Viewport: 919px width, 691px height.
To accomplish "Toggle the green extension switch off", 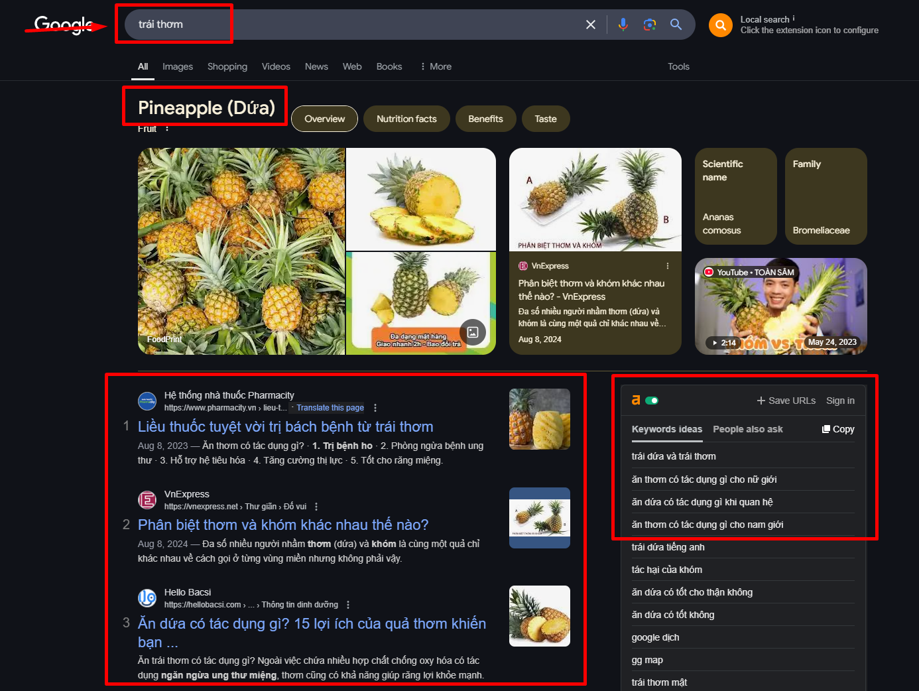I will pyautogui.click(x=652, y=401).
